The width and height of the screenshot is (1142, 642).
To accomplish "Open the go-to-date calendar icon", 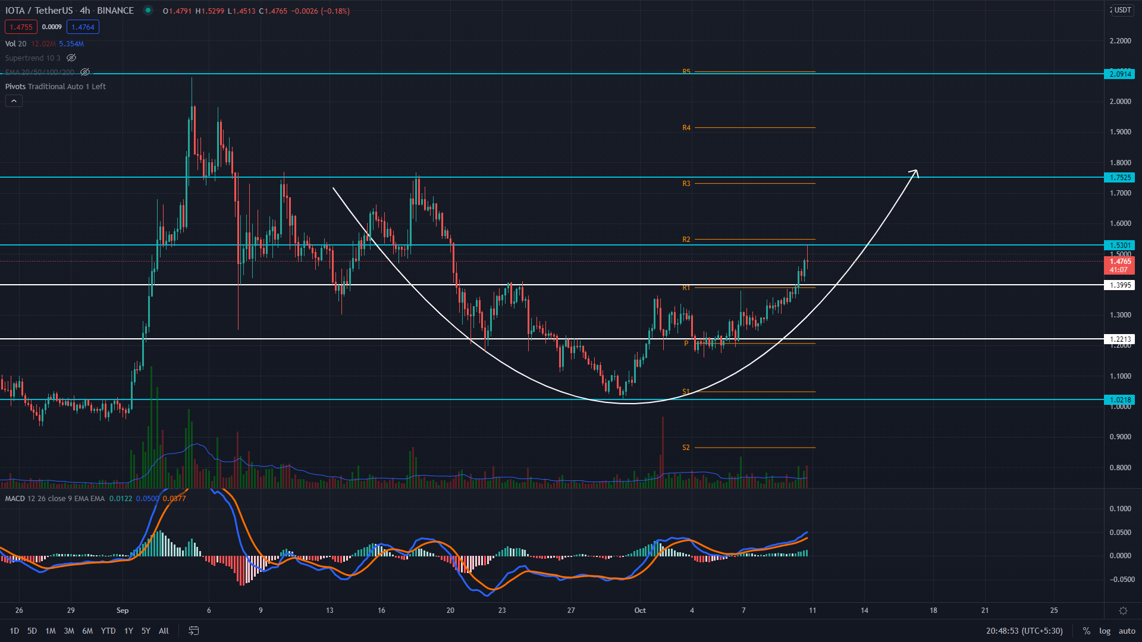I will (193, 631).
